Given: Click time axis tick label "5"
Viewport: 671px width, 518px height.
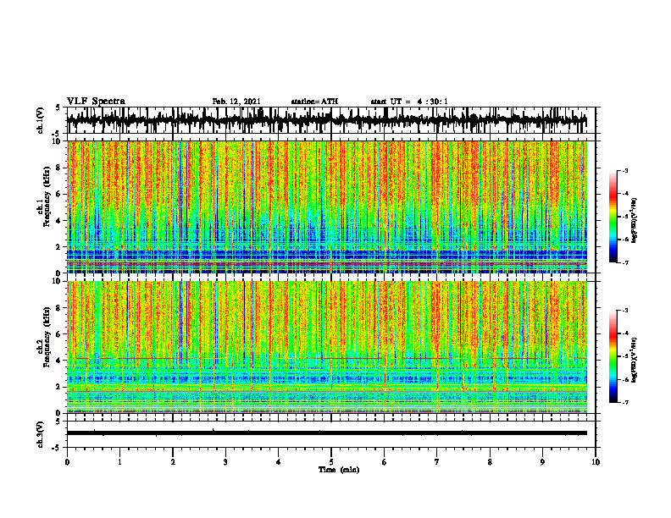Looking at the screenshot, I should (x=331, y=462).
